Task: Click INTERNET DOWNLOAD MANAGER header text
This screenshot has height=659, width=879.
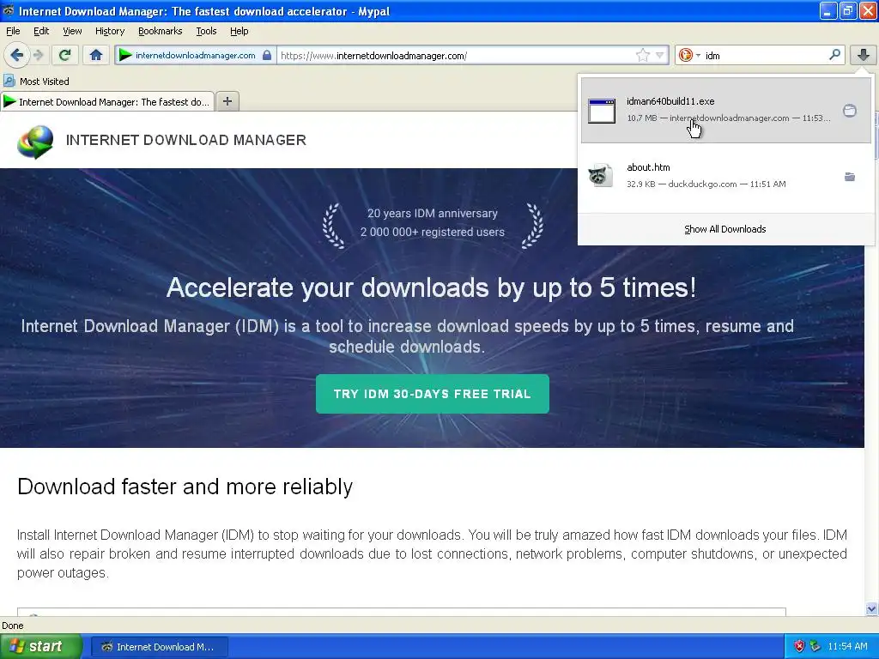Action: pos(186,140)
